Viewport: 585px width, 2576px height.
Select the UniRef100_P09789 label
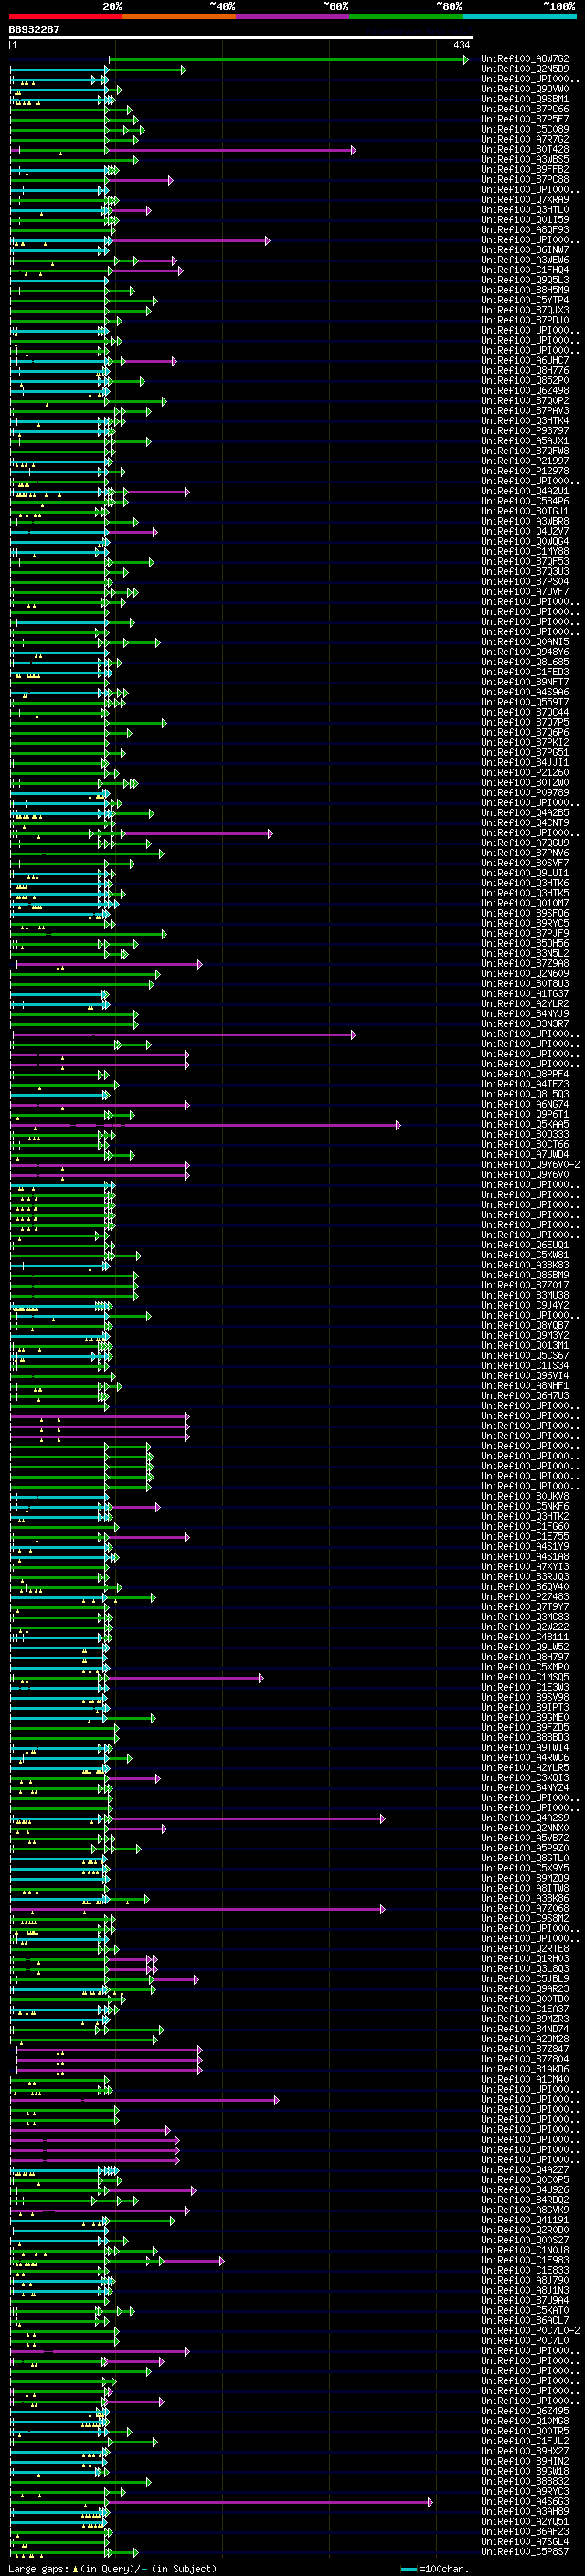(525, 792)
